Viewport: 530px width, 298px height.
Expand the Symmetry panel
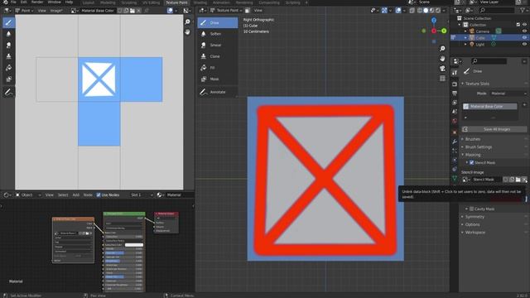[x=475, y=217]
